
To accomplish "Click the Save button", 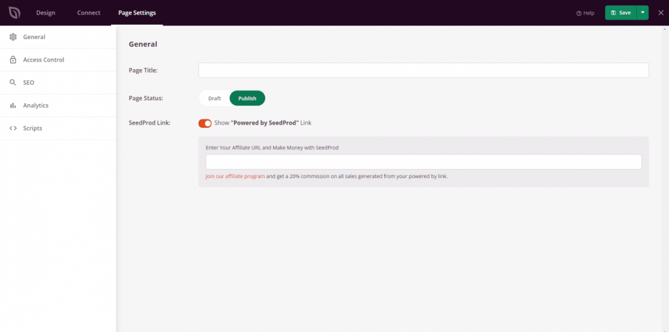I will click(x=621, y=13).
